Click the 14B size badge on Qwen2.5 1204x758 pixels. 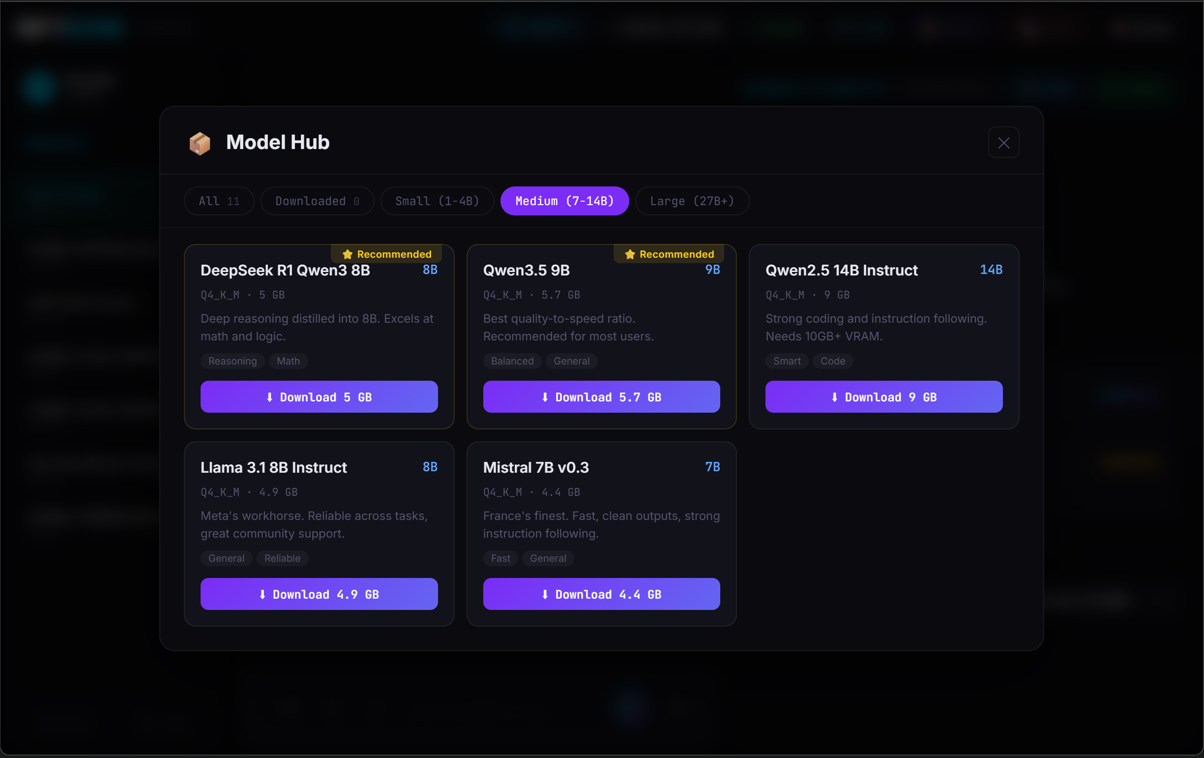991,270
